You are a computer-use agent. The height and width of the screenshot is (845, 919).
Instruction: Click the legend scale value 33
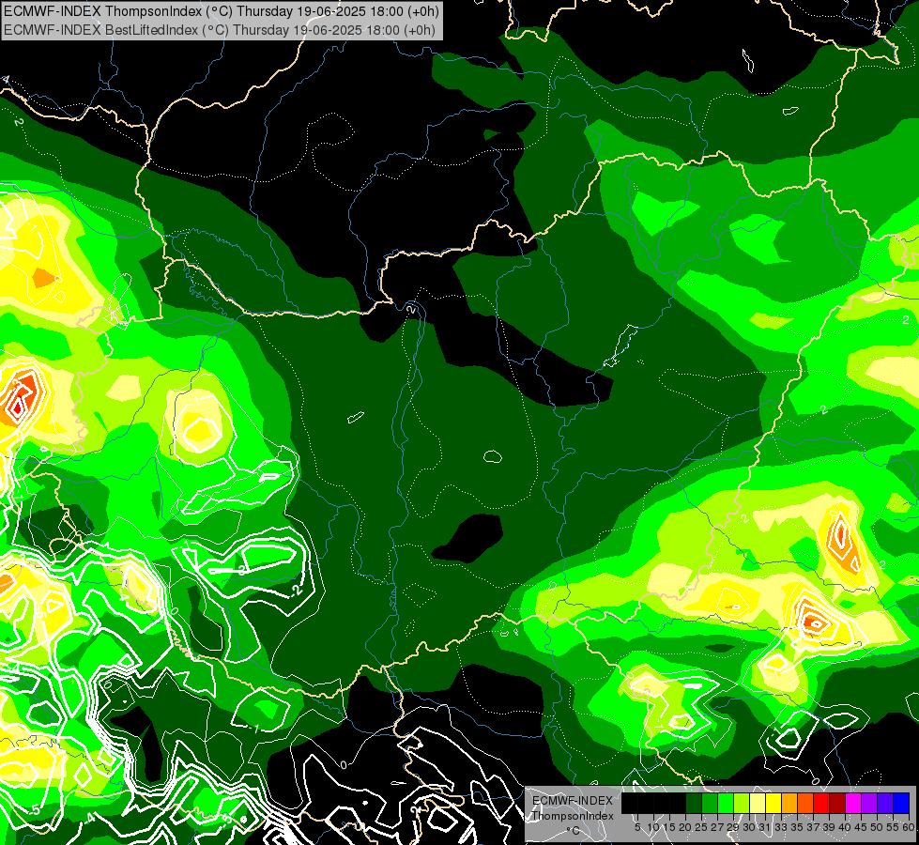781,827
